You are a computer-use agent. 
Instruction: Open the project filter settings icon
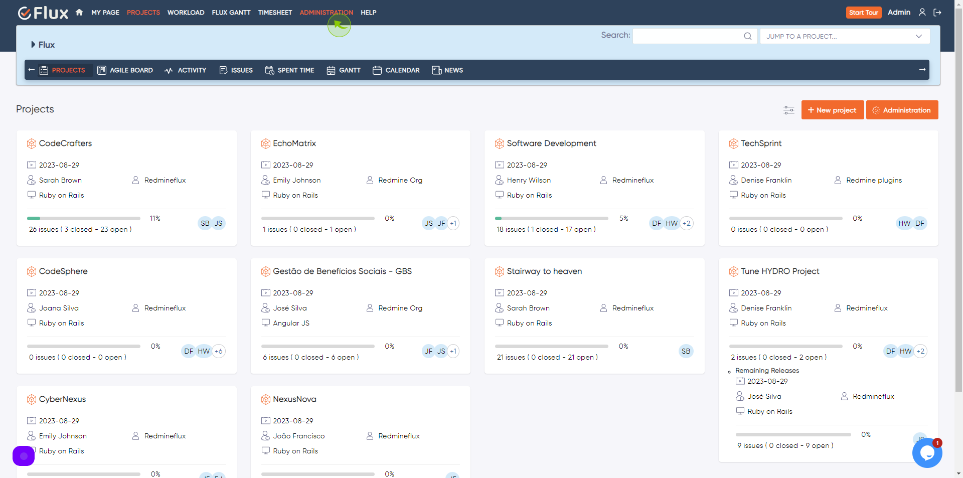click(x=788, y=110)
